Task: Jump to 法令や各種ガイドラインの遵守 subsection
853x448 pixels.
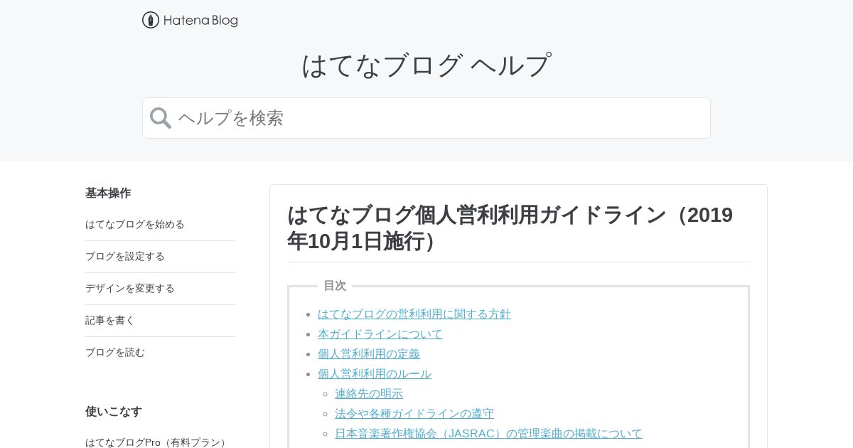Action: (x=414, y=413)
